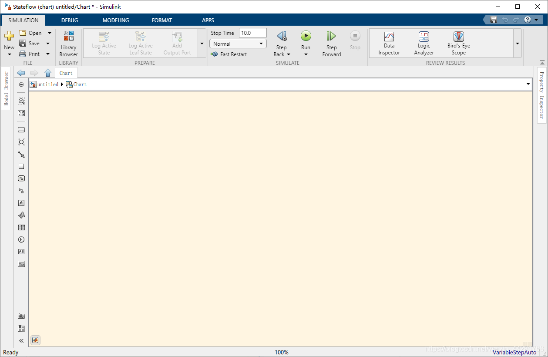
Task: Expand the help dropdown arrow
Action: pos(535,20)
